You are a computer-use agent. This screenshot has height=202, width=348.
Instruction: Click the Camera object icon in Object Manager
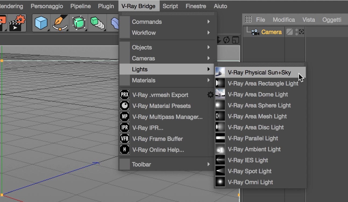pyautogui.click(x=255, y=32)
